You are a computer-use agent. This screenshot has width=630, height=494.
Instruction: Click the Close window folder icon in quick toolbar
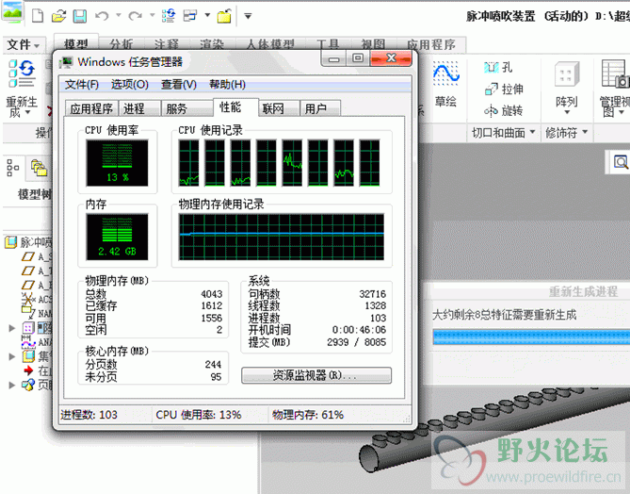[x=225, y=16]
